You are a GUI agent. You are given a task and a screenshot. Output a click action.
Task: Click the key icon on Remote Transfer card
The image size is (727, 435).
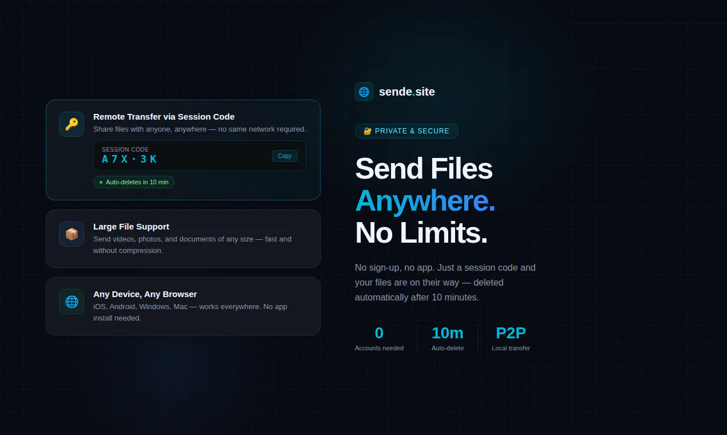[72, 124]
